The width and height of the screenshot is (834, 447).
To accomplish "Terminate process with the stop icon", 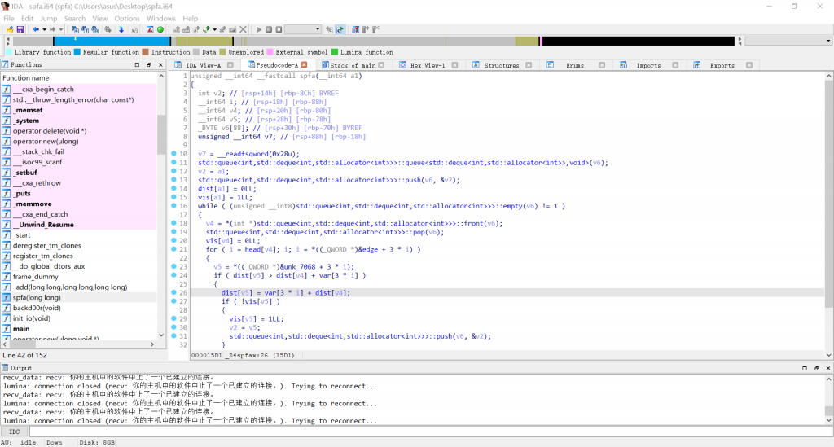I will coord(279,30).
